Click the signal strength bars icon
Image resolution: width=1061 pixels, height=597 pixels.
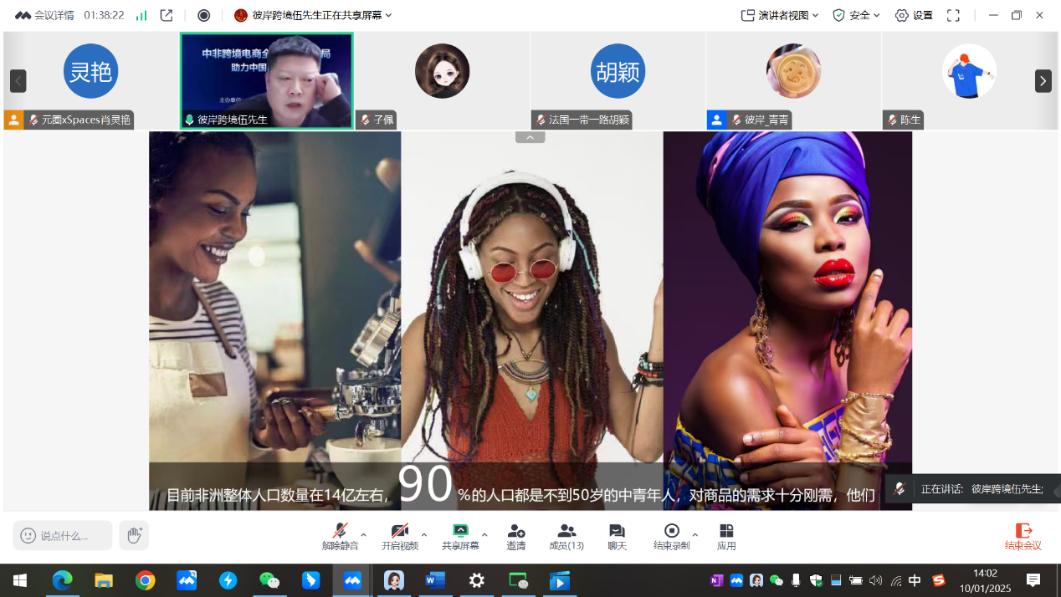[x=141, y=15]
